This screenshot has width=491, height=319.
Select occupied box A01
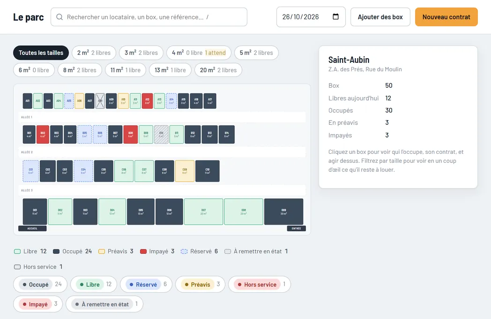[28, 101]
